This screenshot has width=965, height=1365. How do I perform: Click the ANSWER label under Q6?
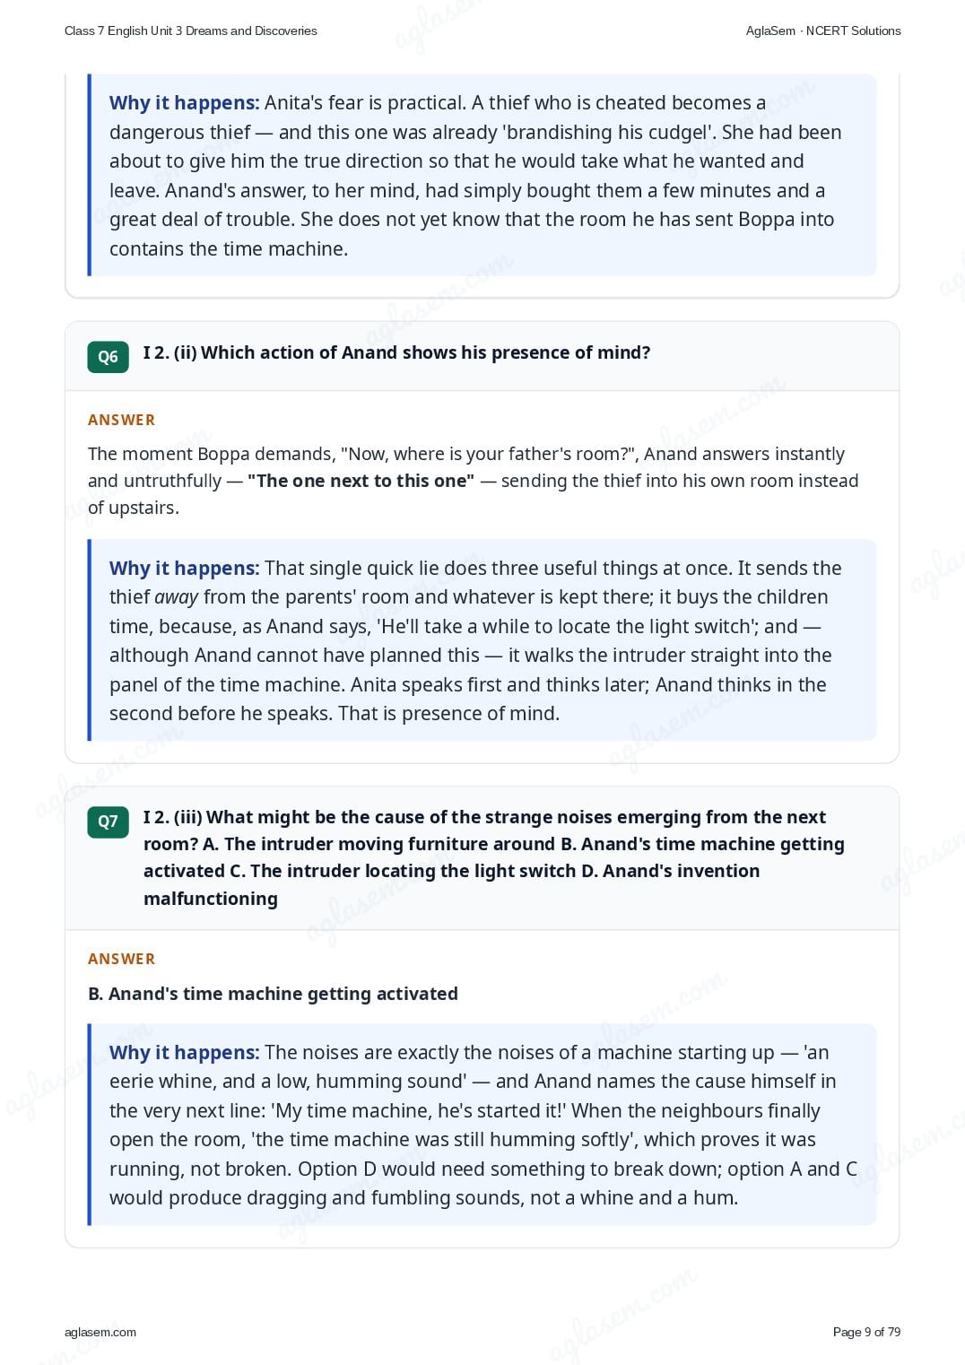121,420
